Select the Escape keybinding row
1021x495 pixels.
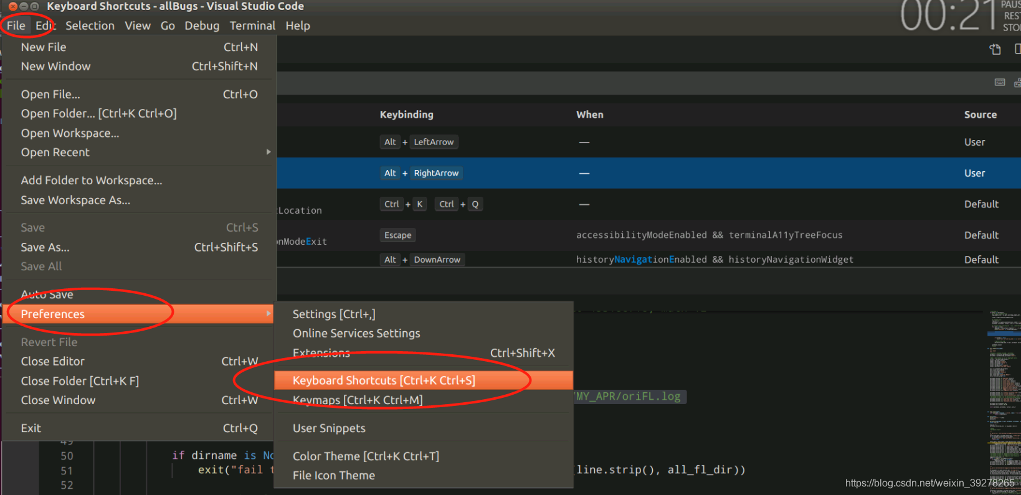tap(648, 235)
